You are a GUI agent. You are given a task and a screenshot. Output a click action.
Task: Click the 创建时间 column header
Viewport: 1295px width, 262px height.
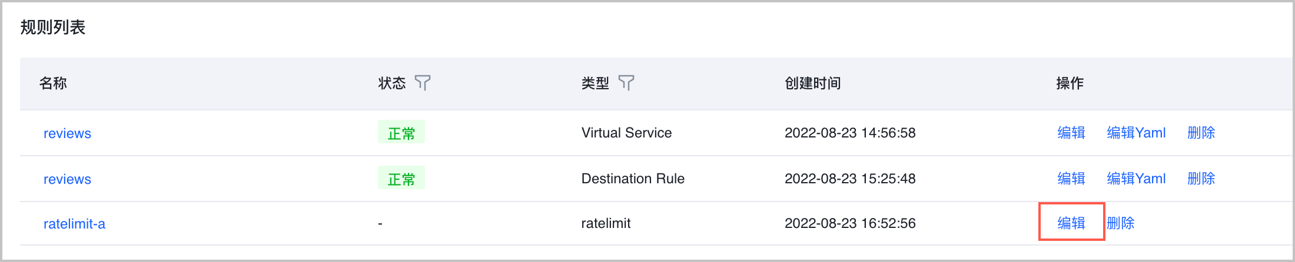[x=812, y=83]
